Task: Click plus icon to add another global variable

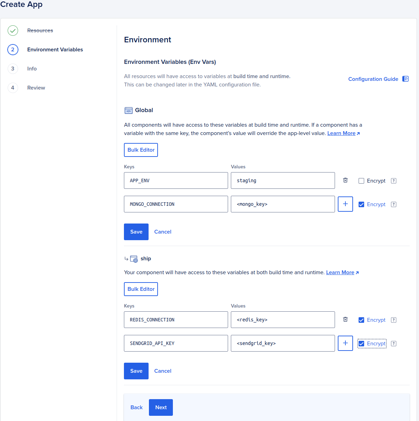Action: [345, 204]
